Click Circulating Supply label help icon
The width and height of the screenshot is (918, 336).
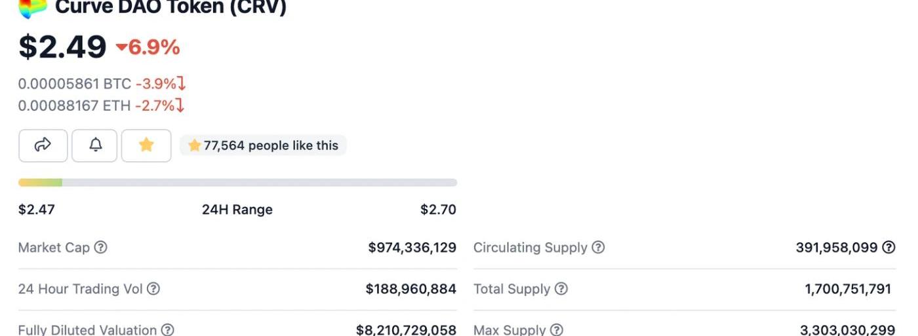click(598, 248)
